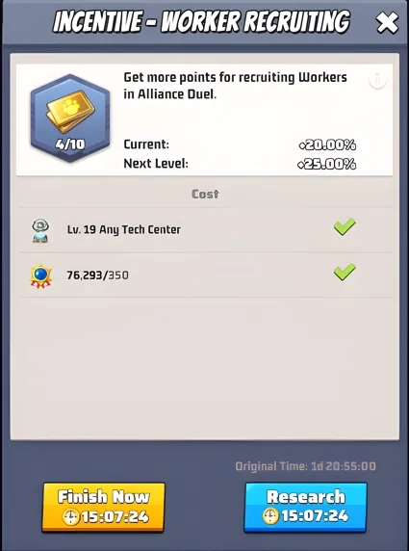Tap the green checkmark for Tech Center
This screenshot has height=551, width=409.
(x=345, y=226)
